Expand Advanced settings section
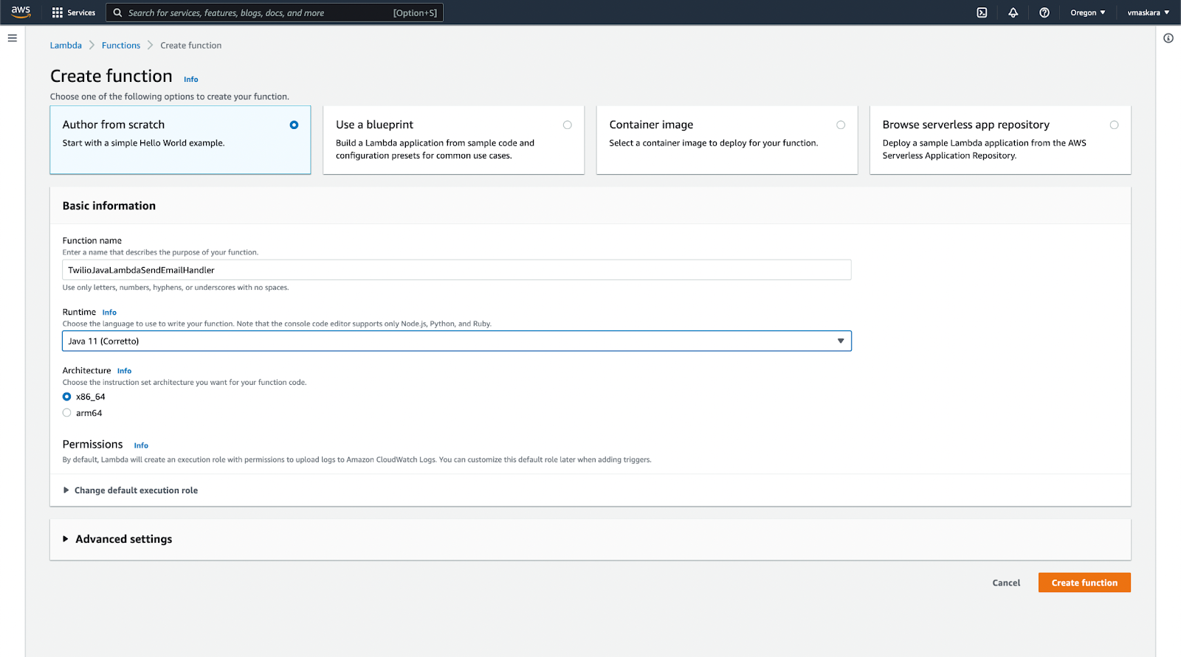The height and width of the screenshot is (657, 1181). [x=117, y=539]
